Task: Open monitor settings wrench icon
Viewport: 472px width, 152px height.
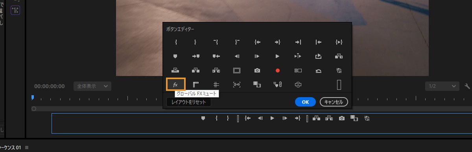Action: pos(467,86)
